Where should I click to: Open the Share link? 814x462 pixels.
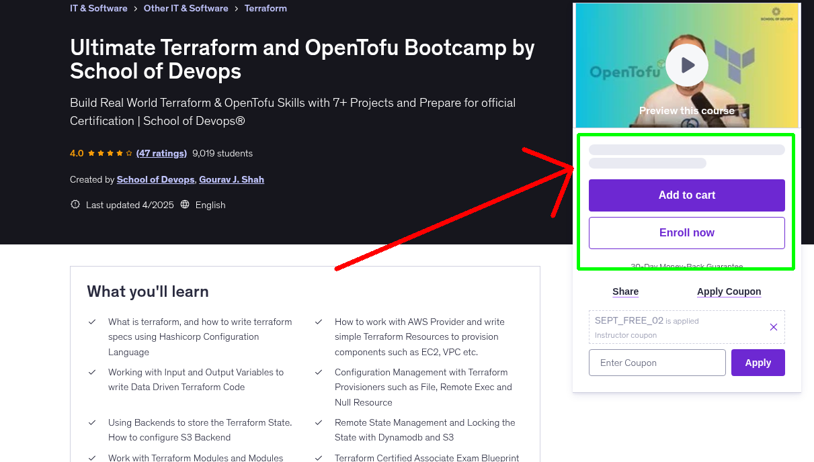tap(626, 291)
